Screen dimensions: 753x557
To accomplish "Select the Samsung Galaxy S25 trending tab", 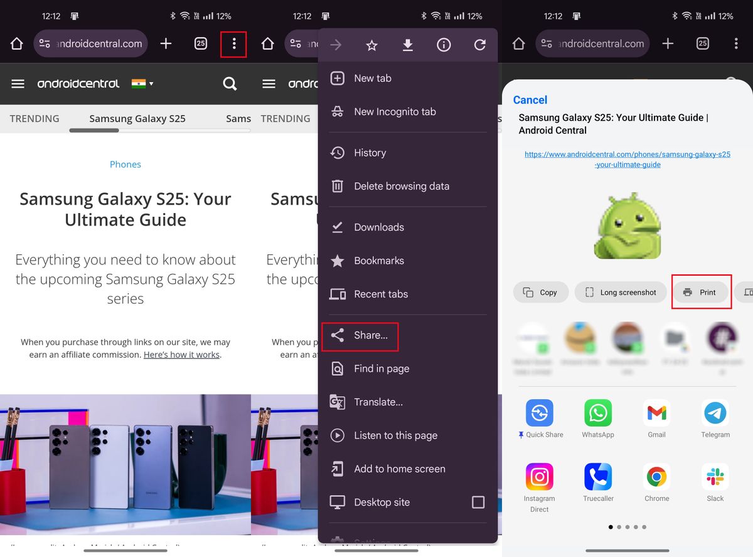I will tap(137, 118).
